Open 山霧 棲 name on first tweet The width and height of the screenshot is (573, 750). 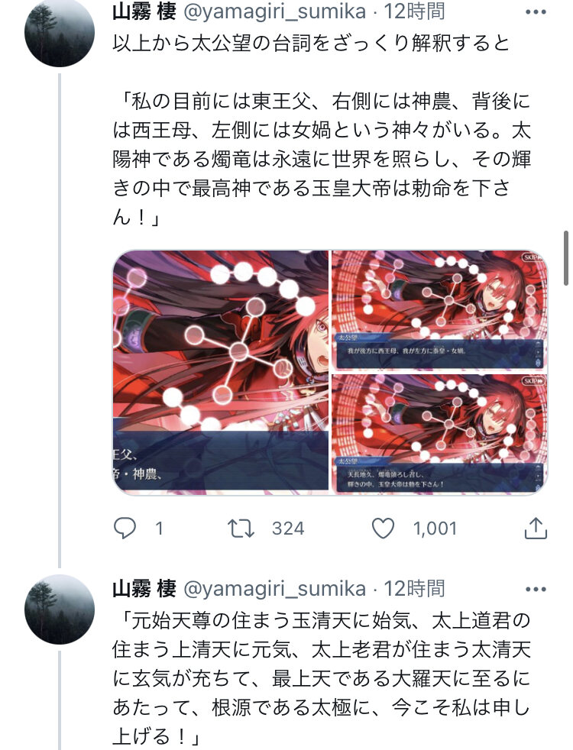click(144, 12)
